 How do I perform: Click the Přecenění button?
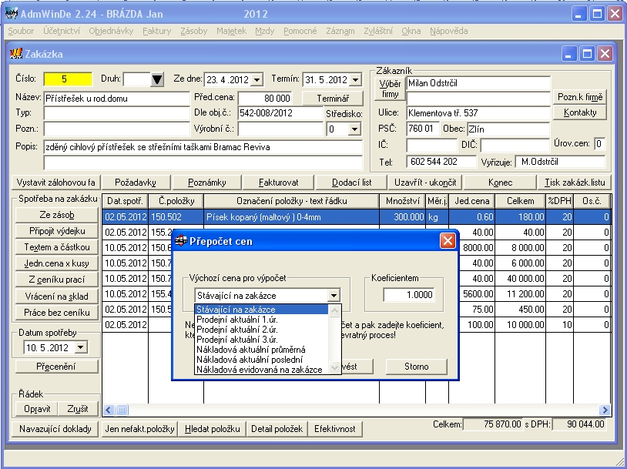(57, 367)
